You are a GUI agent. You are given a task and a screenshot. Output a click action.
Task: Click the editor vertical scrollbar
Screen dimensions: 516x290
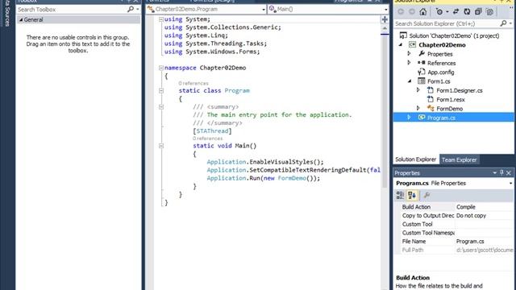[x=385, y=112]
